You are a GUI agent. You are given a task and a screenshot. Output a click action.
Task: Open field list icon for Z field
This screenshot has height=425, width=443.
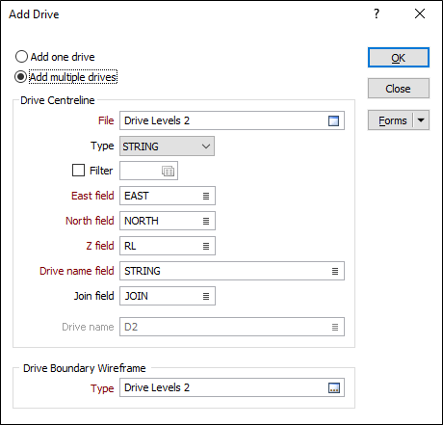[206, 246]
